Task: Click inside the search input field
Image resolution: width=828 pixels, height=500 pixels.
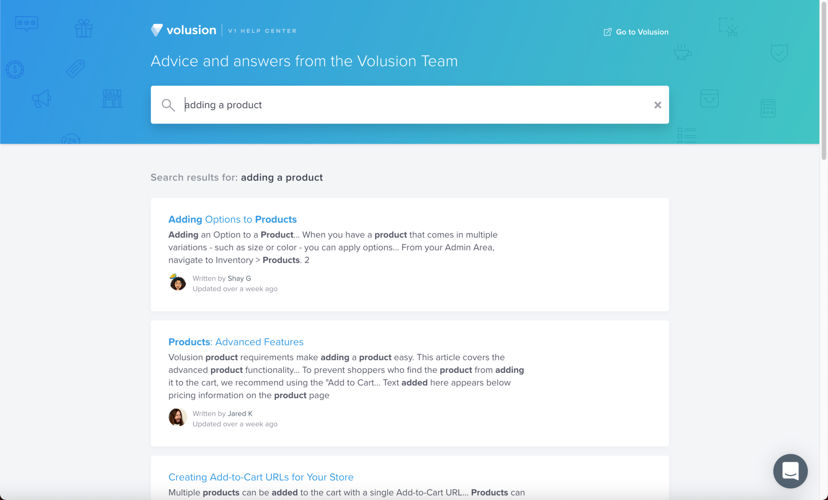Action: pyautogui.click(x=364, y=105)
